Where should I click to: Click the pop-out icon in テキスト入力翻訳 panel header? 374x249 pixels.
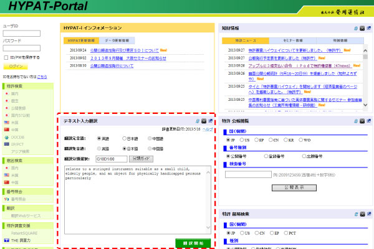point(211,120)
